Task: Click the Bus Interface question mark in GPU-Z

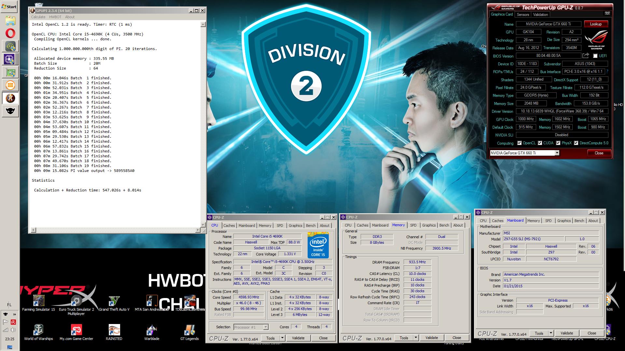Action: tap(607, 71)
